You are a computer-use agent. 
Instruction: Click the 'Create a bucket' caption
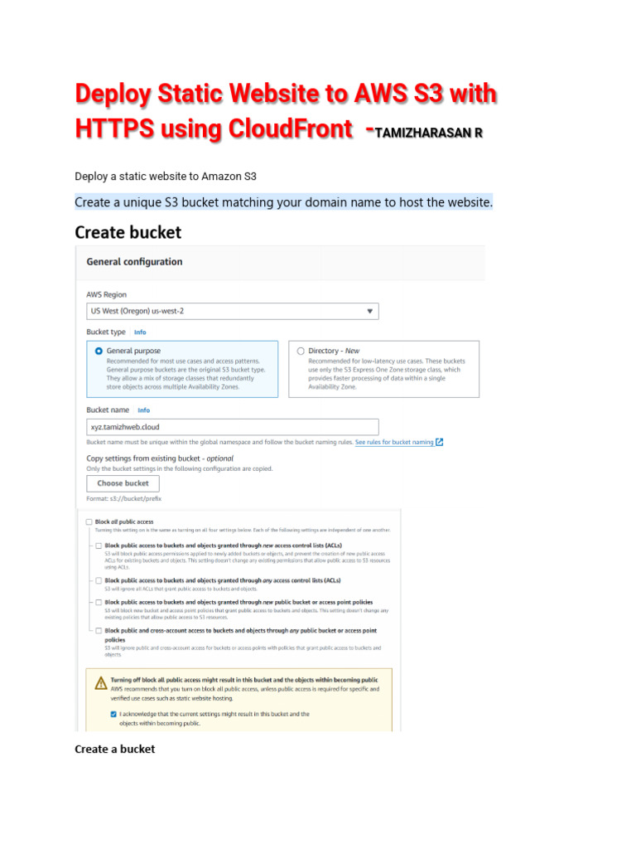[x=114, y=749]
